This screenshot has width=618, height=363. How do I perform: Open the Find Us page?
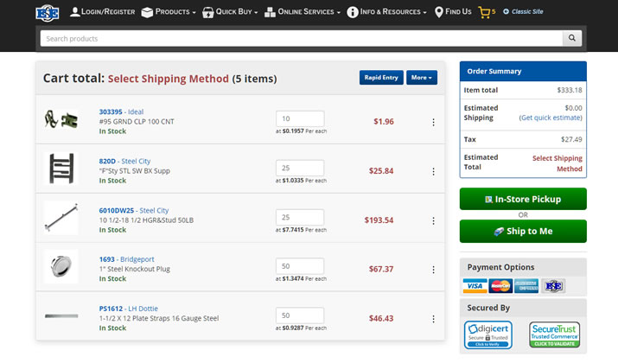point(453,12)
